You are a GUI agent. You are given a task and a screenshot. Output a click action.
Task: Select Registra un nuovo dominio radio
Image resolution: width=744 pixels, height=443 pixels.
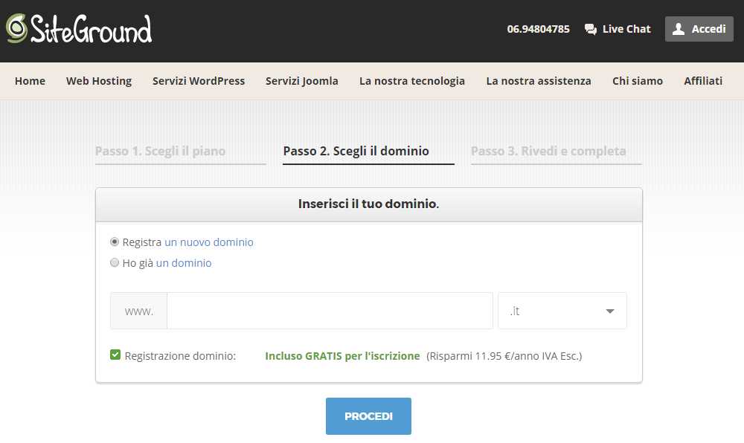pyautogui.click(x=115, y=242)
